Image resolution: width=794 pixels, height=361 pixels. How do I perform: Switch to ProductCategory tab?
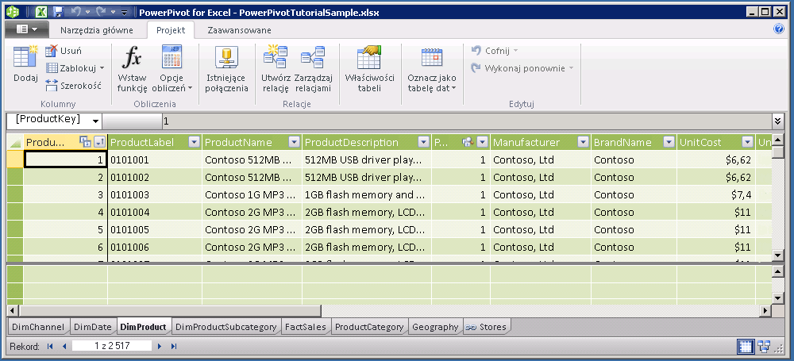tap(369, 327)
